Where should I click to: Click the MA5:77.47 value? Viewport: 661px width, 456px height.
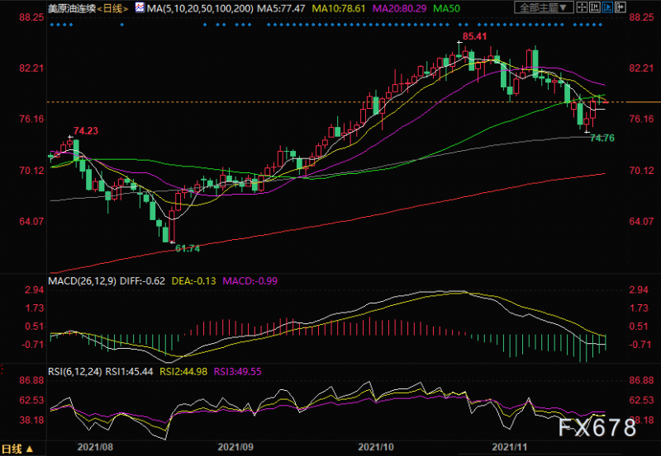[x=281, y=8]
